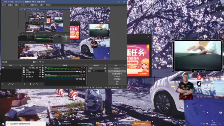
Task: Open the 工具(T) menu in OBS
Action: click(42, 5)
